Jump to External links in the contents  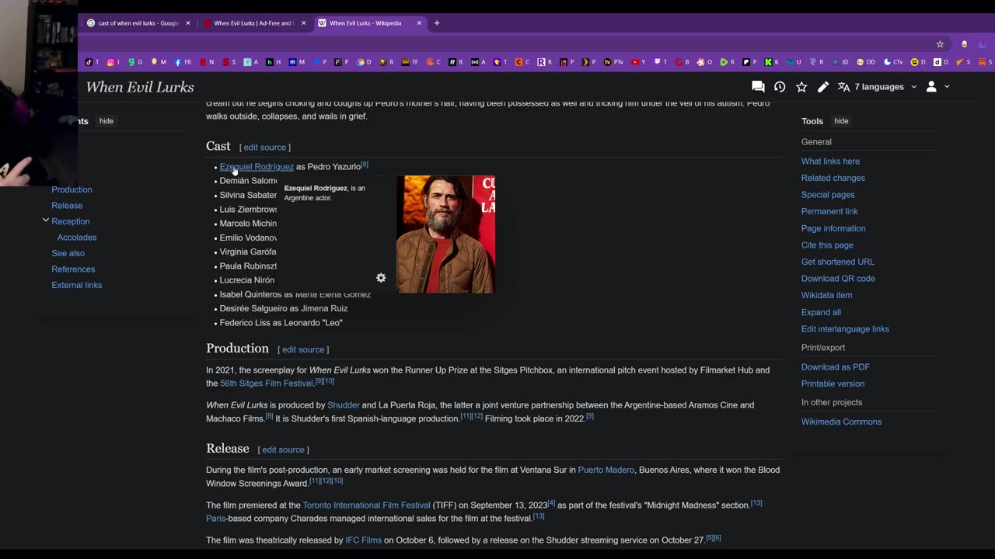tap(77, 285)
